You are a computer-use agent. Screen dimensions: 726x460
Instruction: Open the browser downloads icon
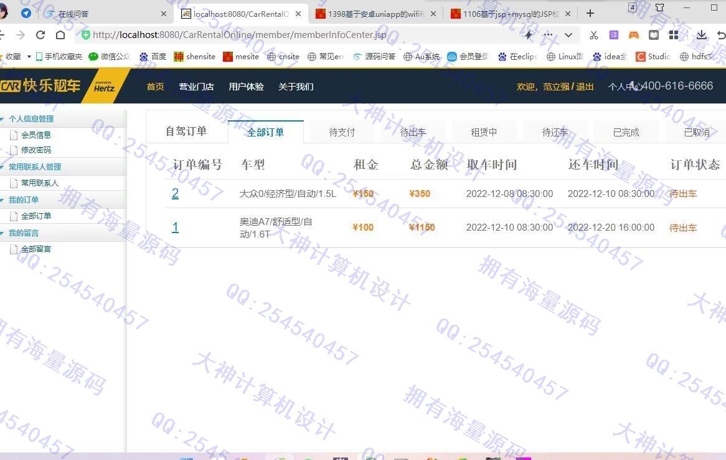tap(702, 35)
